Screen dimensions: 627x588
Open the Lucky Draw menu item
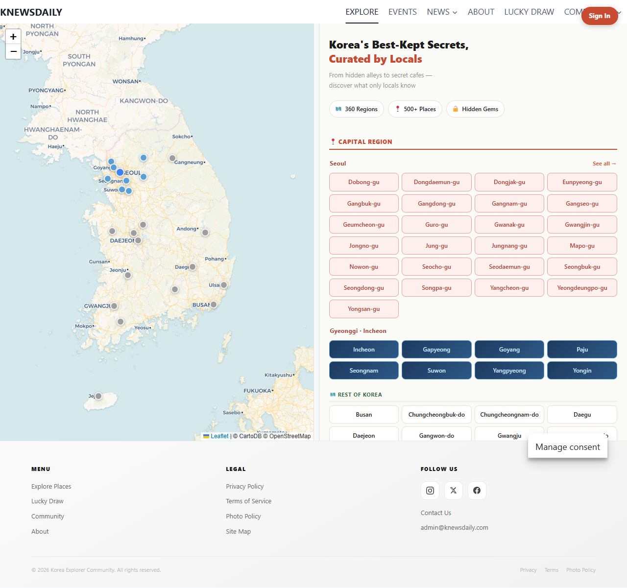tap(529, 12)
